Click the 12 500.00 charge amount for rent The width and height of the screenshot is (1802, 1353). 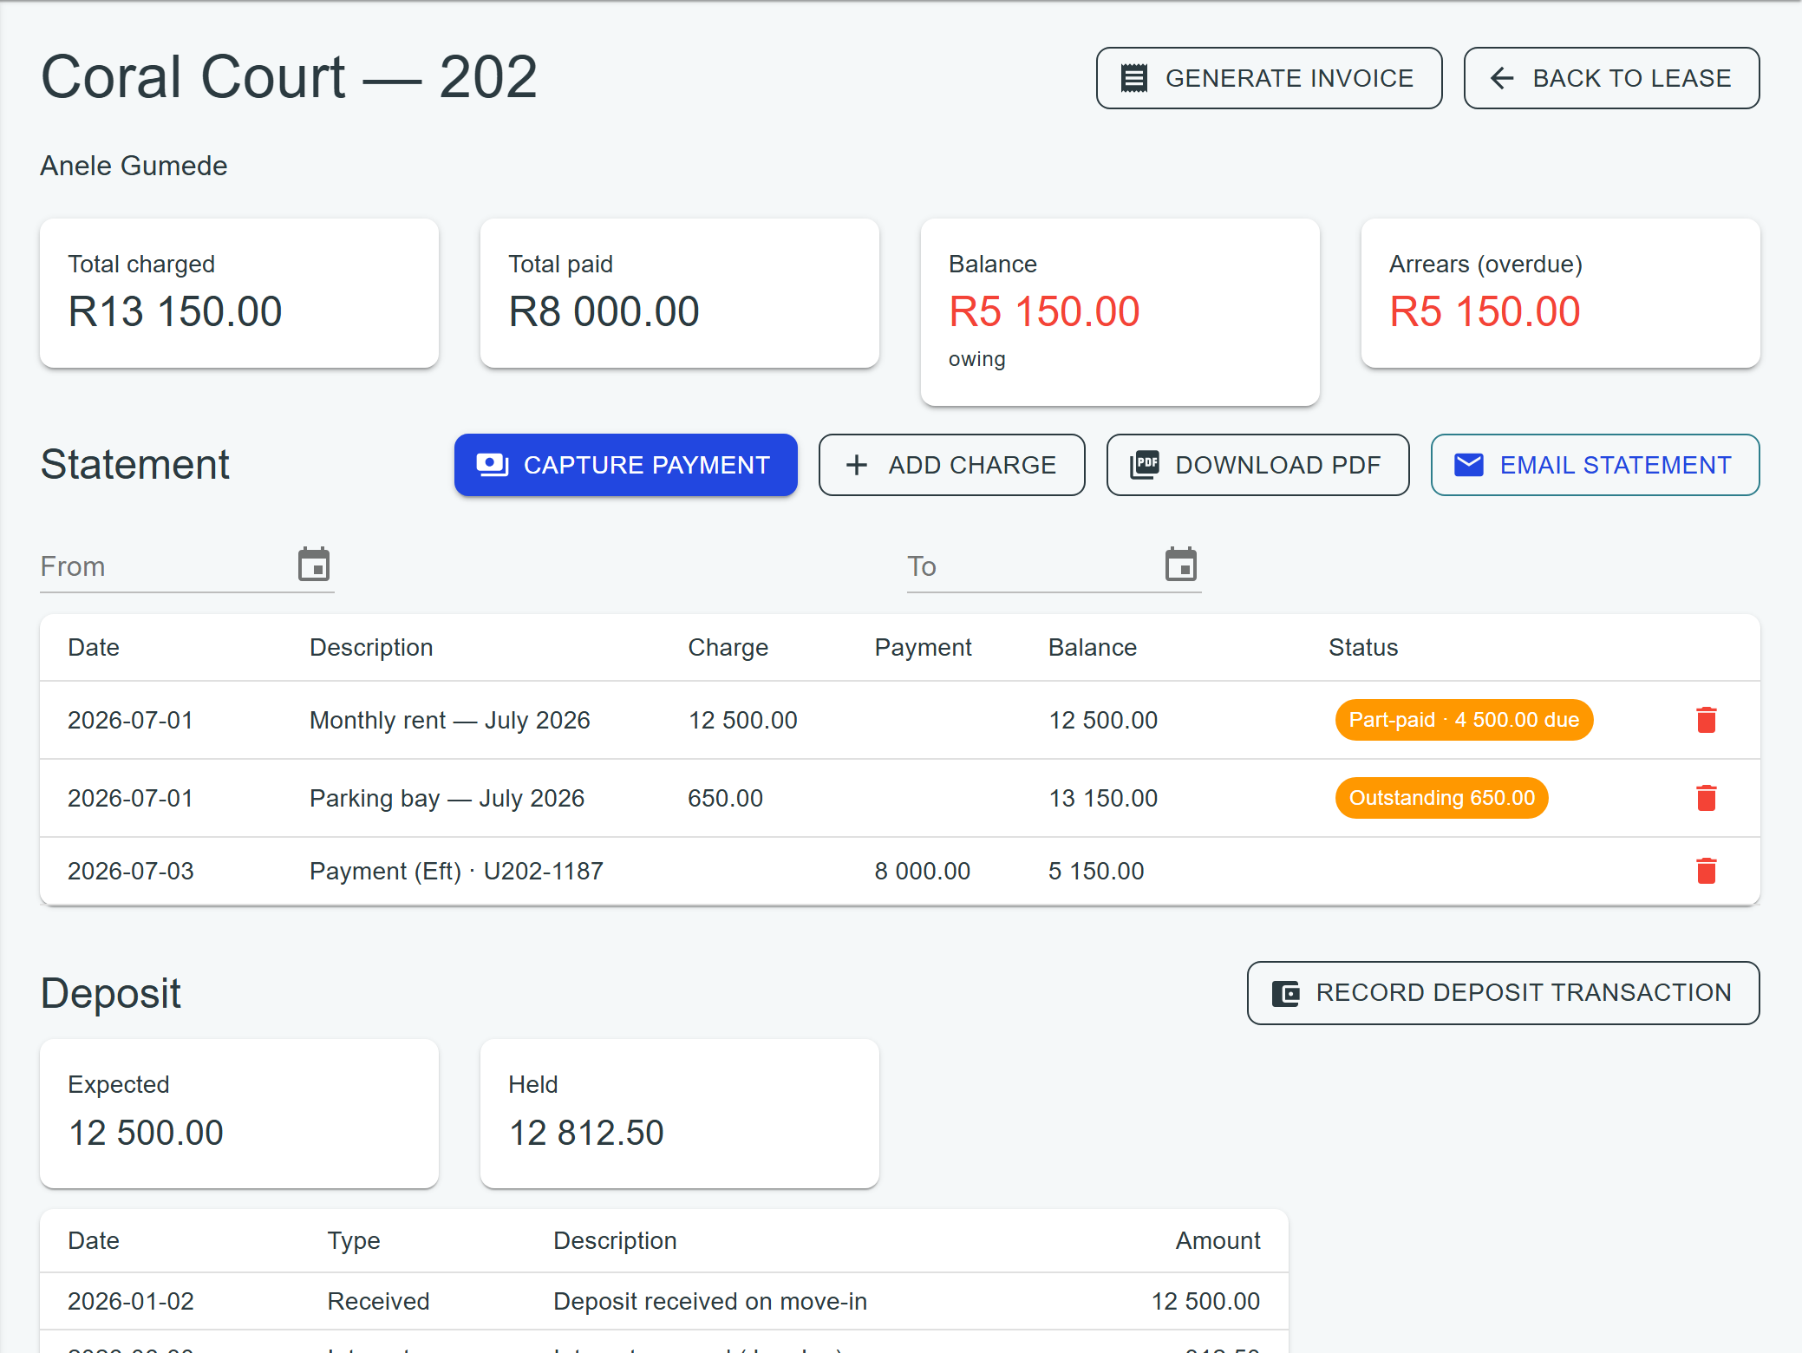742,720
